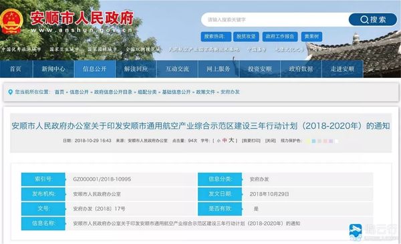Click the article title about 通用航空产业

point(200,126)
